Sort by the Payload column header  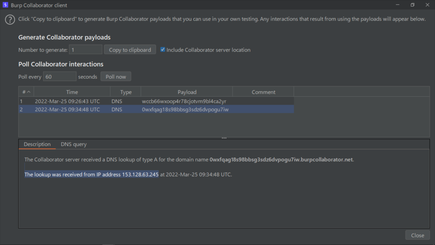point(187,92)
